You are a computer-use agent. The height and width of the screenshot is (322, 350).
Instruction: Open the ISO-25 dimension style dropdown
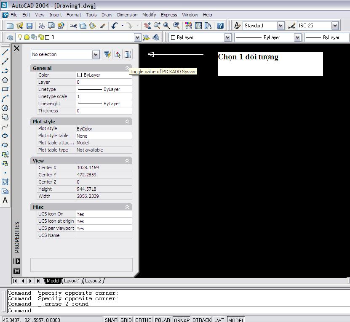coord(335,26)
